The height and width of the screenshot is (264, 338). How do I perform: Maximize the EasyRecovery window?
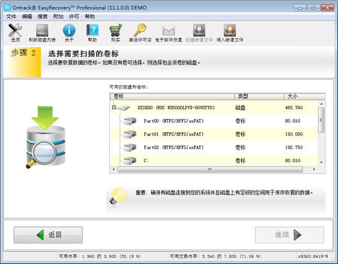click(x=314, y=8)
